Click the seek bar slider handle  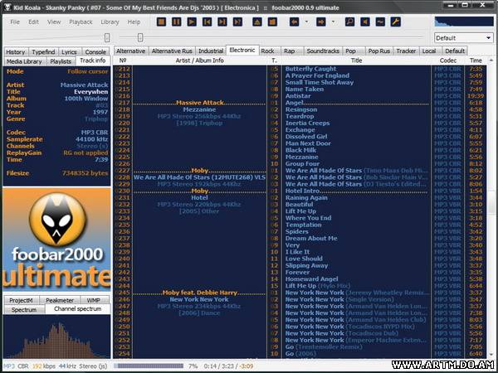coord(140,38)
